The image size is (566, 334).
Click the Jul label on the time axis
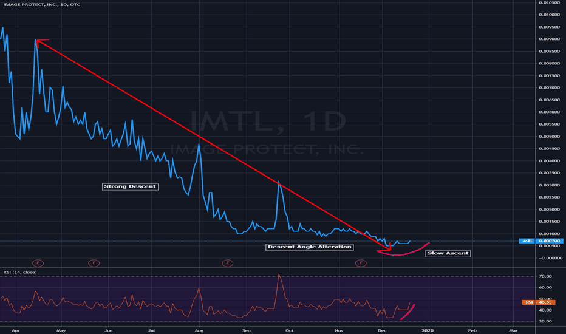click(x=152, y=330)
